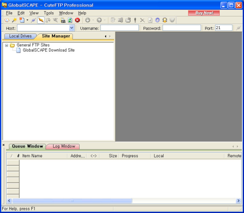Click the grayed Reconnect icon
Viewport: 244px width, 213px height.
55,20
